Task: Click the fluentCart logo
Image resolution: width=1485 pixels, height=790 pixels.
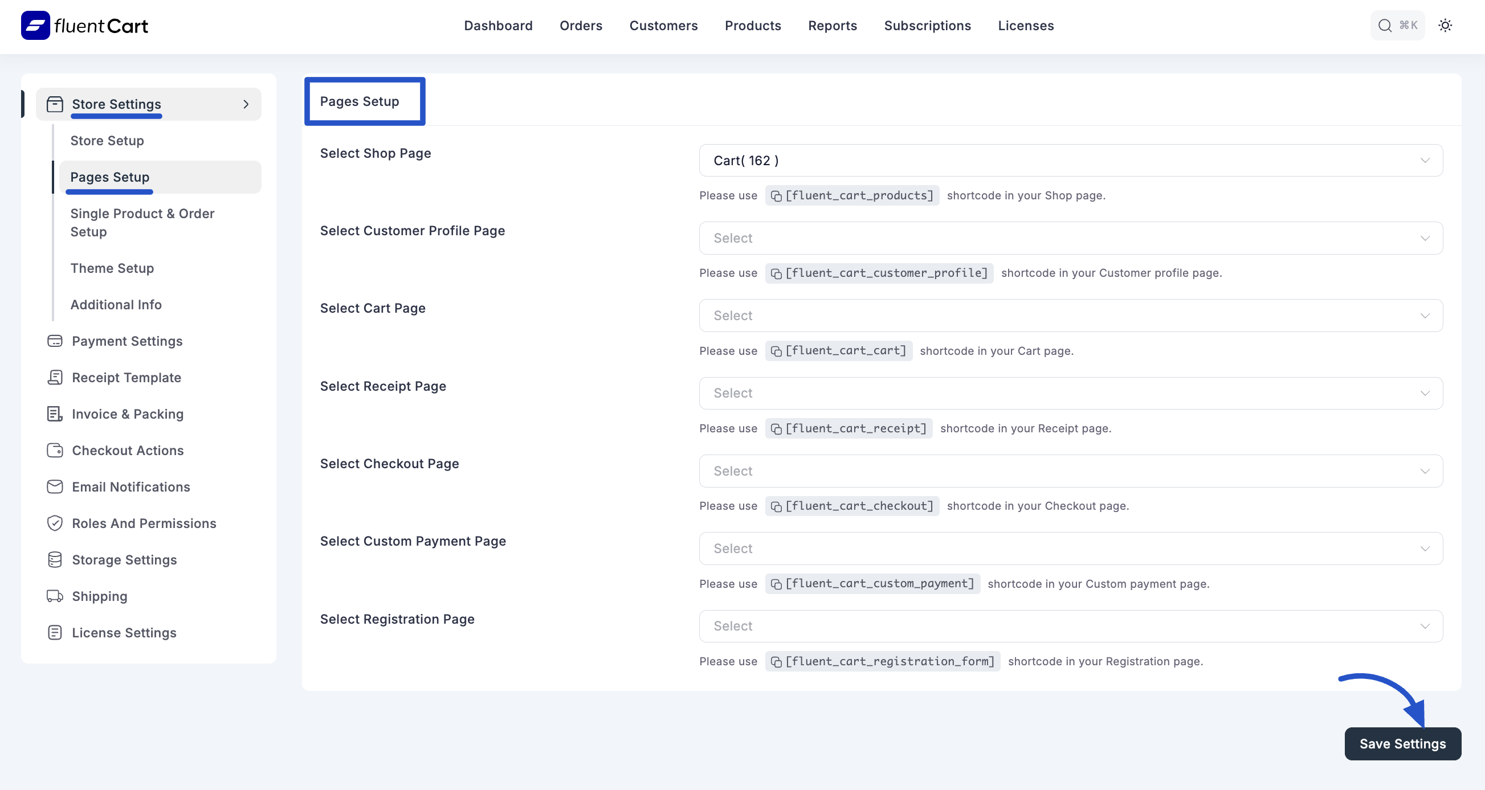Action: [x=85, y=26]
